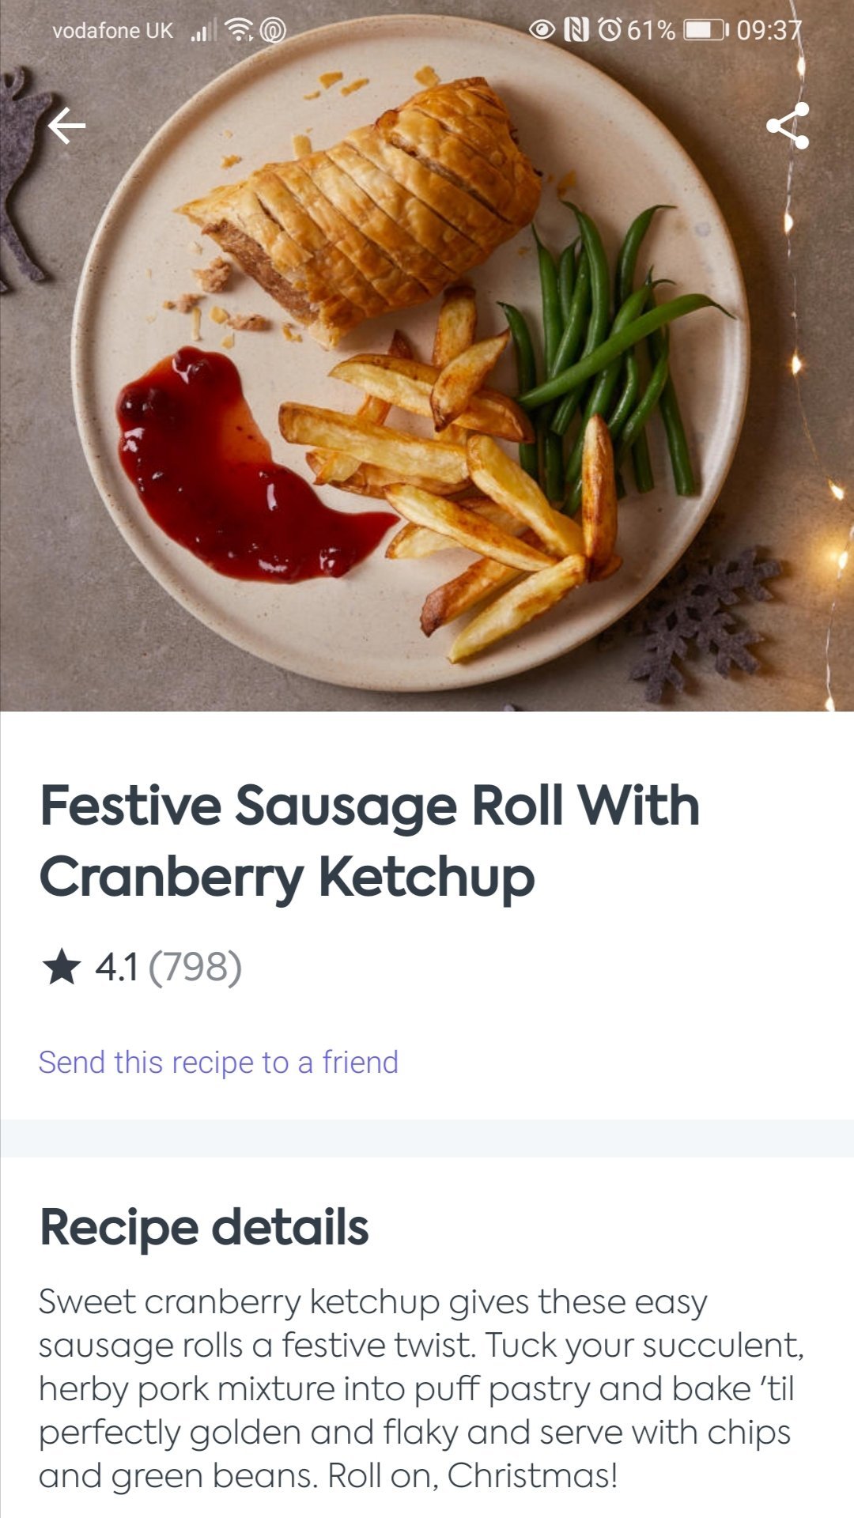Tap the 09:37 clock in status bar
The height and width of the screenshot is (1518, 854).
pos(769,31)
